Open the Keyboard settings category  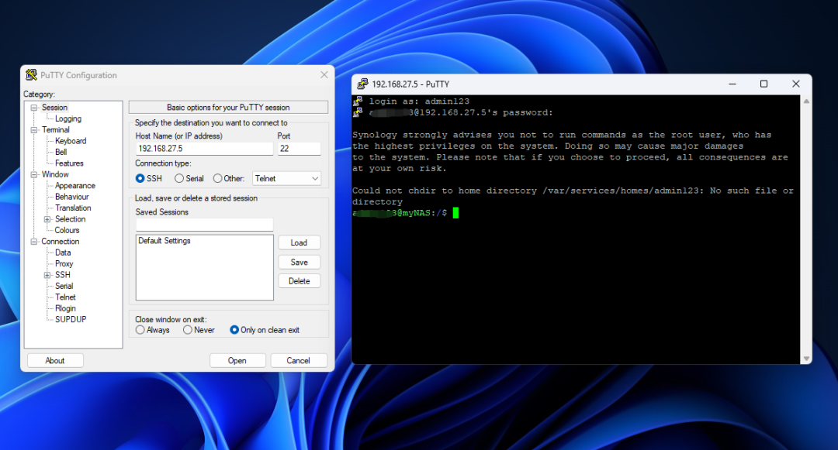(x=71, y=141)
